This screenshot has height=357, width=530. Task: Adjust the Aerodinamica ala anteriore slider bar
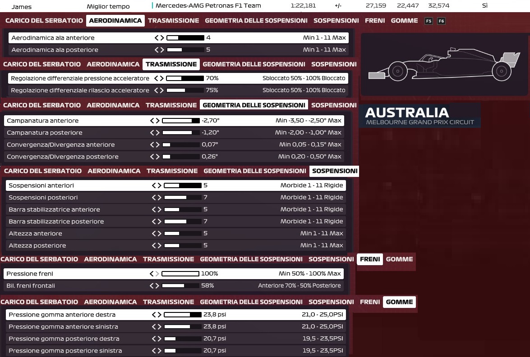click(185, 38)
